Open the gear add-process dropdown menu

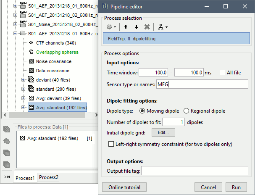pyautogui.click(x=112, y=27)
